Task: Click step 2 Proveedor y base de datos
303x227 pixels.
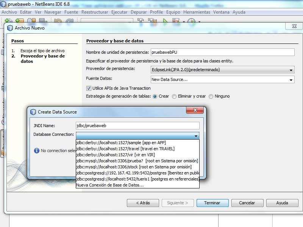Action: [43, 59]
